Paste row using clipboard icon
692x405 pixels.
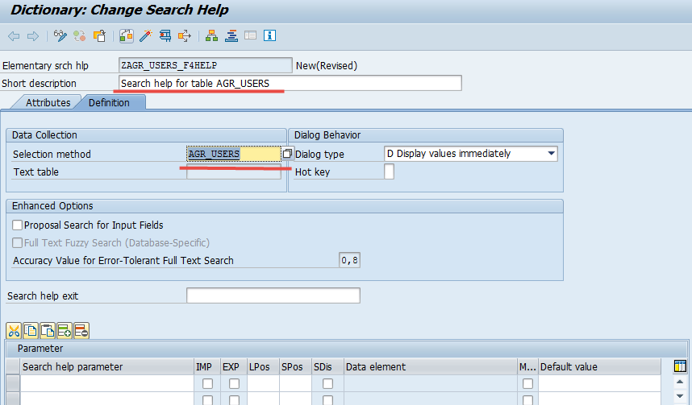pyautogui.click(x=48, y=331)
